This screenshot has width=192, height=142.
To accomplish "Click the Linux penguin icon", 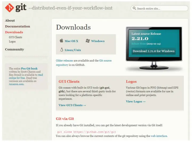I will pos(62,50).
